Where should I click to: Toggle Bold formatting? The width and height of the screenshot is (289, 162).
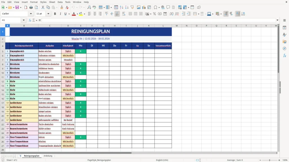(x=55, y=14)
